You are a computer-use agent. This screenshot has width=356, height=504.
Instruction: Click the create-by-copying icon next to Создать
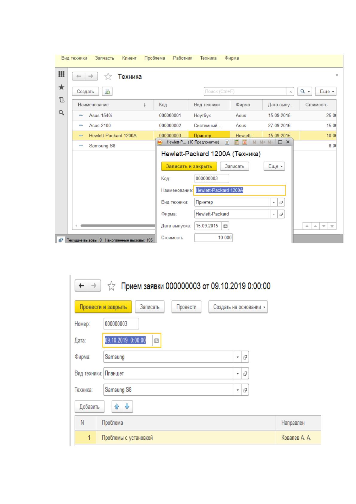click(107, 92)
